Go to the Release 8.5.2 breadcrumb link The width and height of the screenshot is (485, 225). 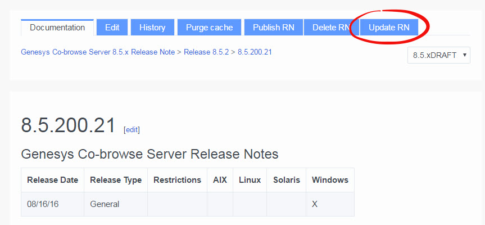tap(206, 52)
